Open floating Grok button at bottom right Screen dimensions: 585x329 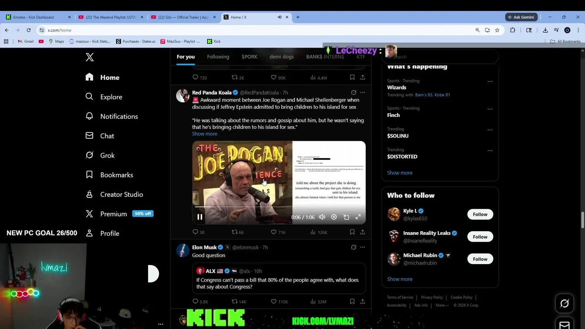pos(564,303)
